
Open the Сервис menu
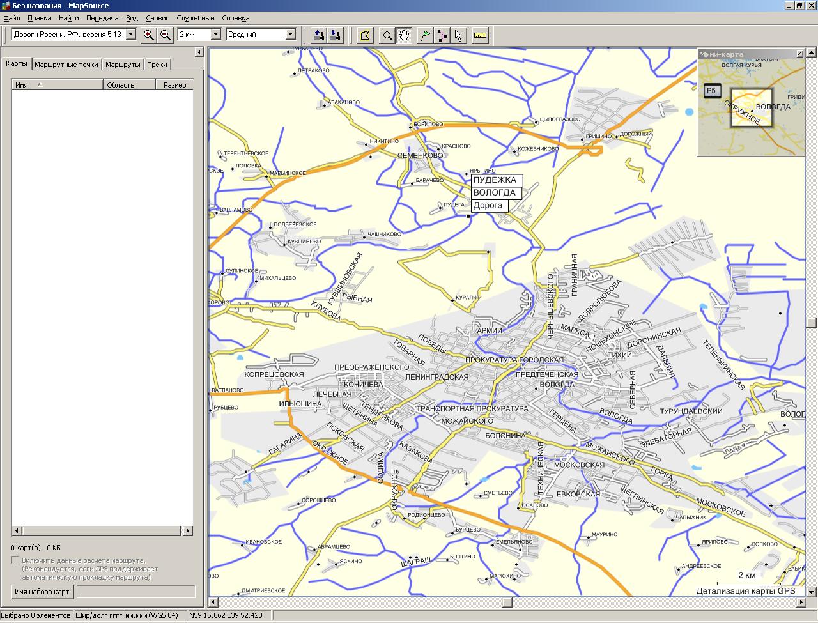157,19
